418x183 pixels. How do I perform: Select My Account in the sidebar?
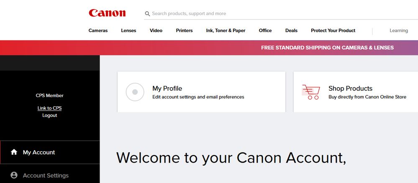coord(39,153)
